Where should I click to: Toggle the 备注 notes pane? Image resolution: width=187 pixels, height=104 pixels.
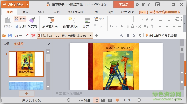[x=85, y=100]
